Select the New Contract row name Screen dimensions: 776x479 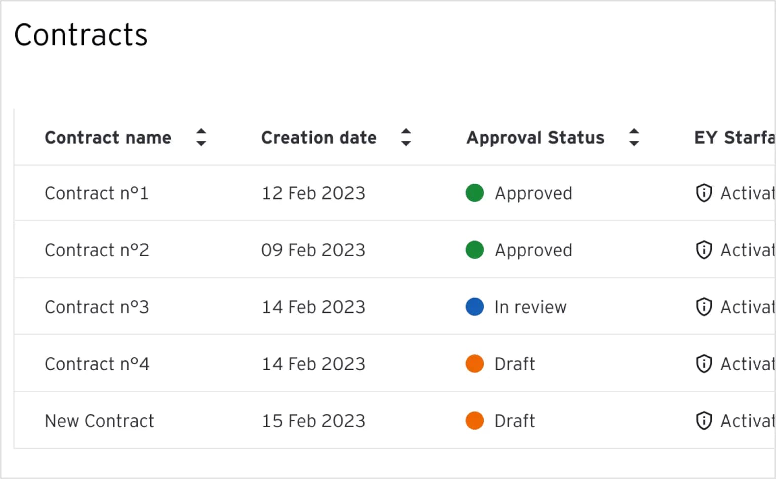pos(99,421)
